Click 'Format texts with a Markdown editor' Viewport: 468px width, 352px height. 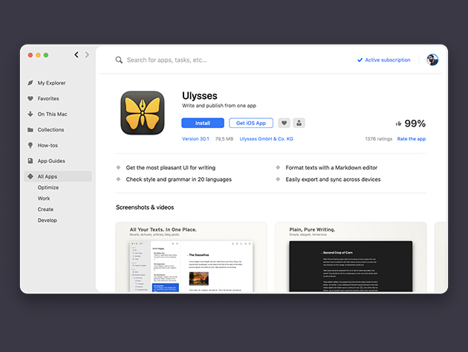tap(331, 167)
